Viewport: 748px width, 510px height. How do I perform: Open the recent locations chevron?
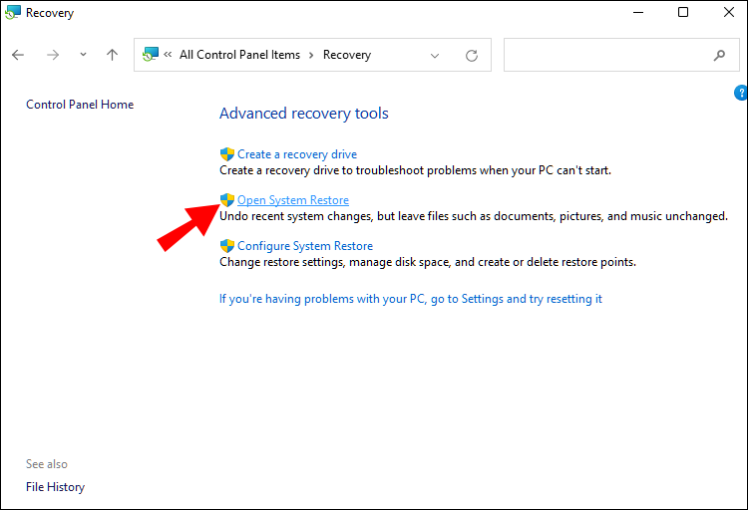click(x=83, y=55)
